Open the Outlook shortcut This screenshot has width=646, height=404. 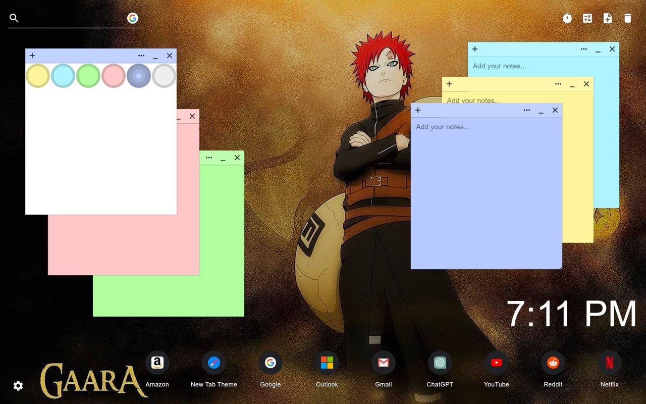point(327,369)
